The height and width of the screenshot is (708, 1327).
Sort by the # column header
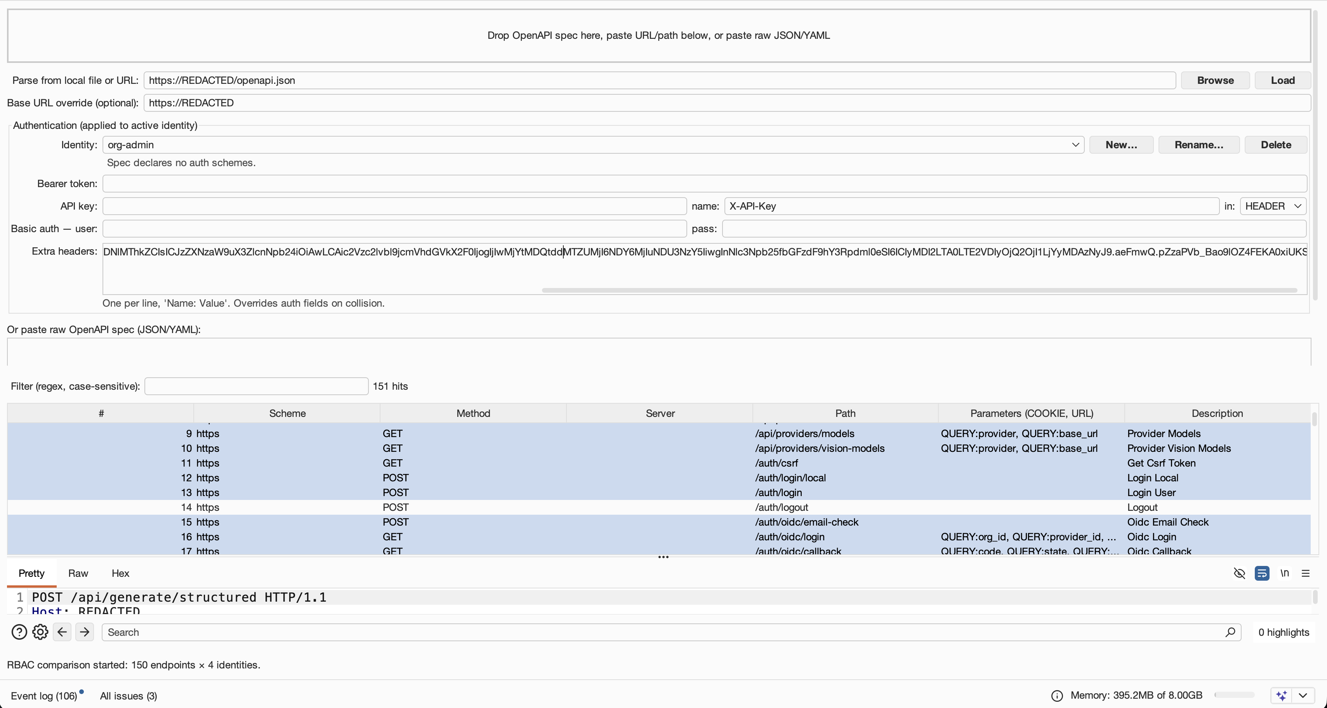click(x=101, y=413)
